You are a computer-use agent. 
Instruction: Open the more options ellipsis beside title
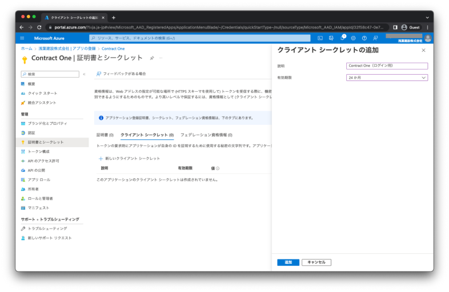(x=161, y=58)
